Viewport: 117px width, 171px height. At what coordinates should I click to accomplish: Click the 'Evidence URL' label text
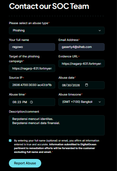68,56
